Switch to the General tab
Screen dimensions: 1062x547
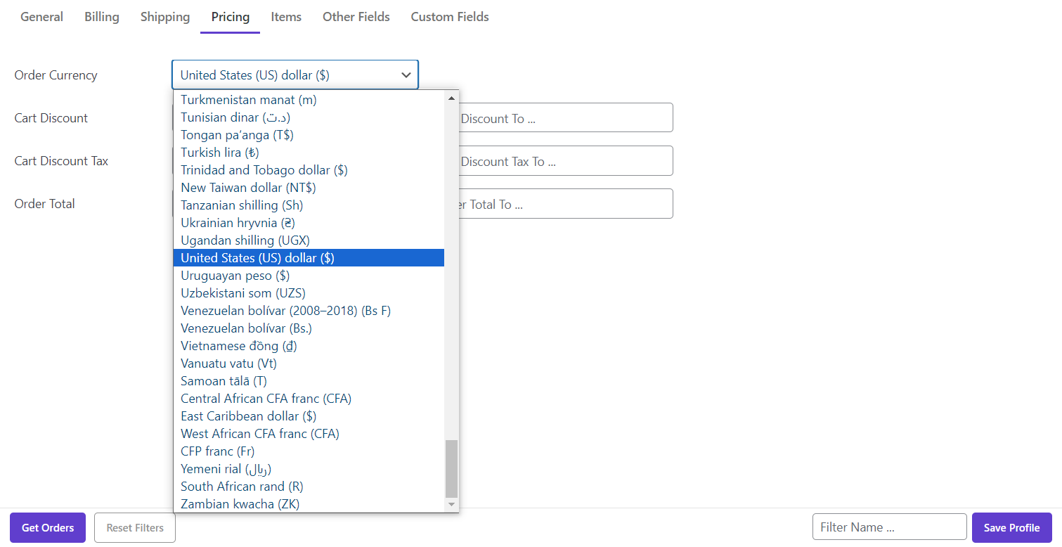coord(41,17)
